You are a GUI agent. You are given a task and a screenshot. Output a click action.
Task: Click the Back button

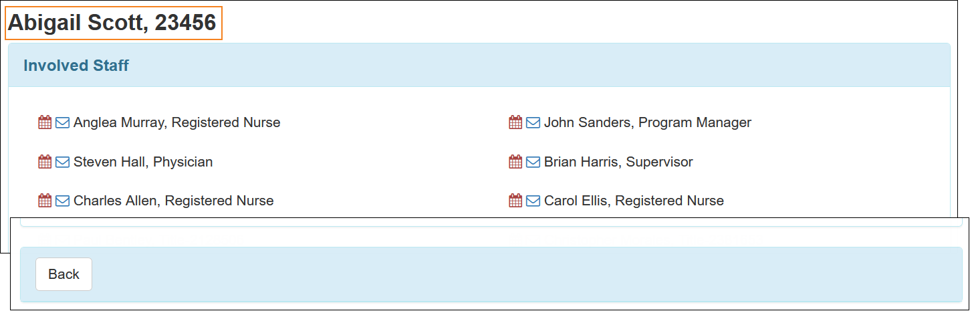pos(64,274)
